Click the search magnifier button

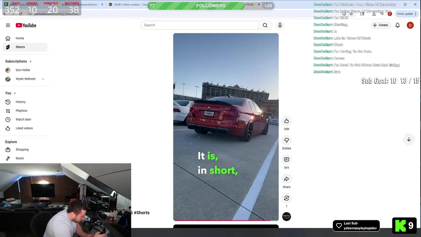coord(265,25)
